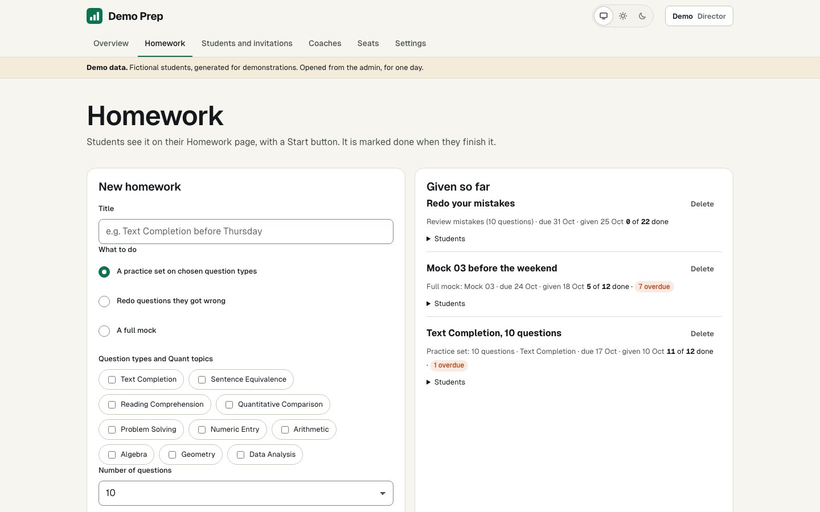Focus the homework Title input field
Image resolution: width=820 pixels, height=512 pixels.
[x=246, y=232]
